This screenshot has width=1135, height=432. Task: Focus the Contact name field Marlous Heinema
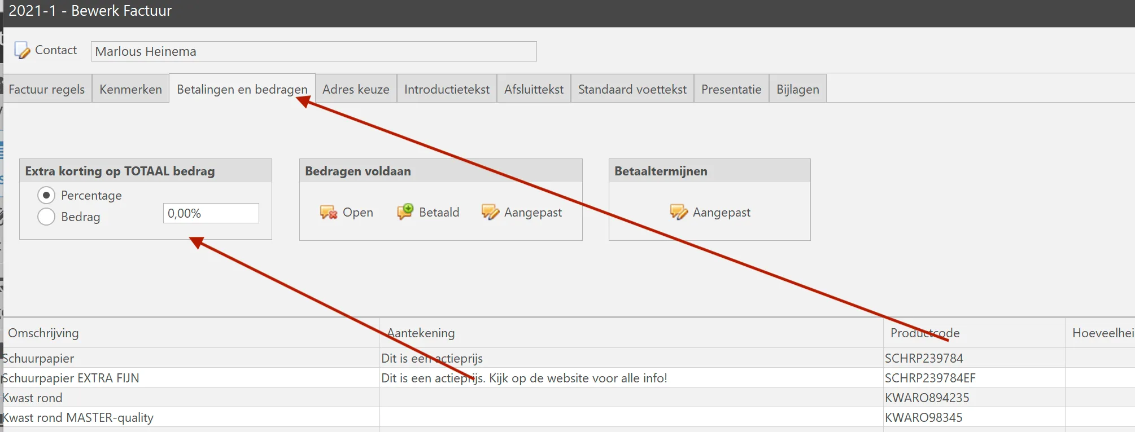(313, 51)
